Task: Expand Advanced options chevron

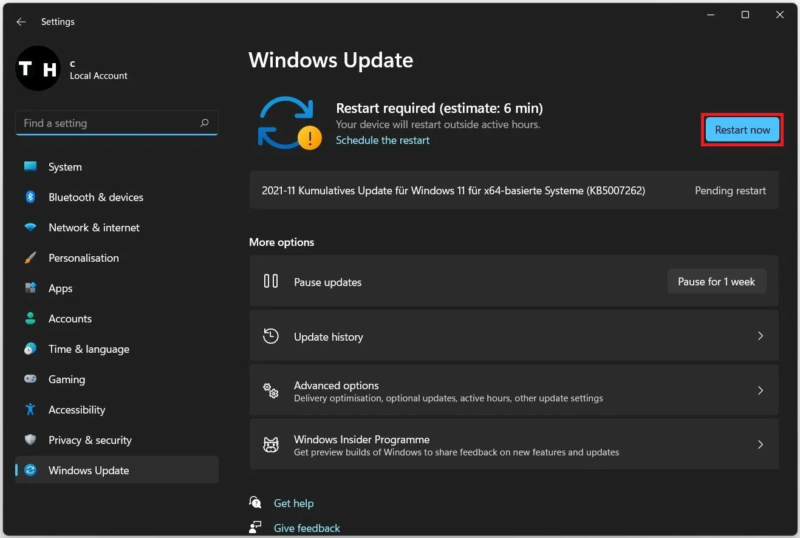Action: pos(760,390)
